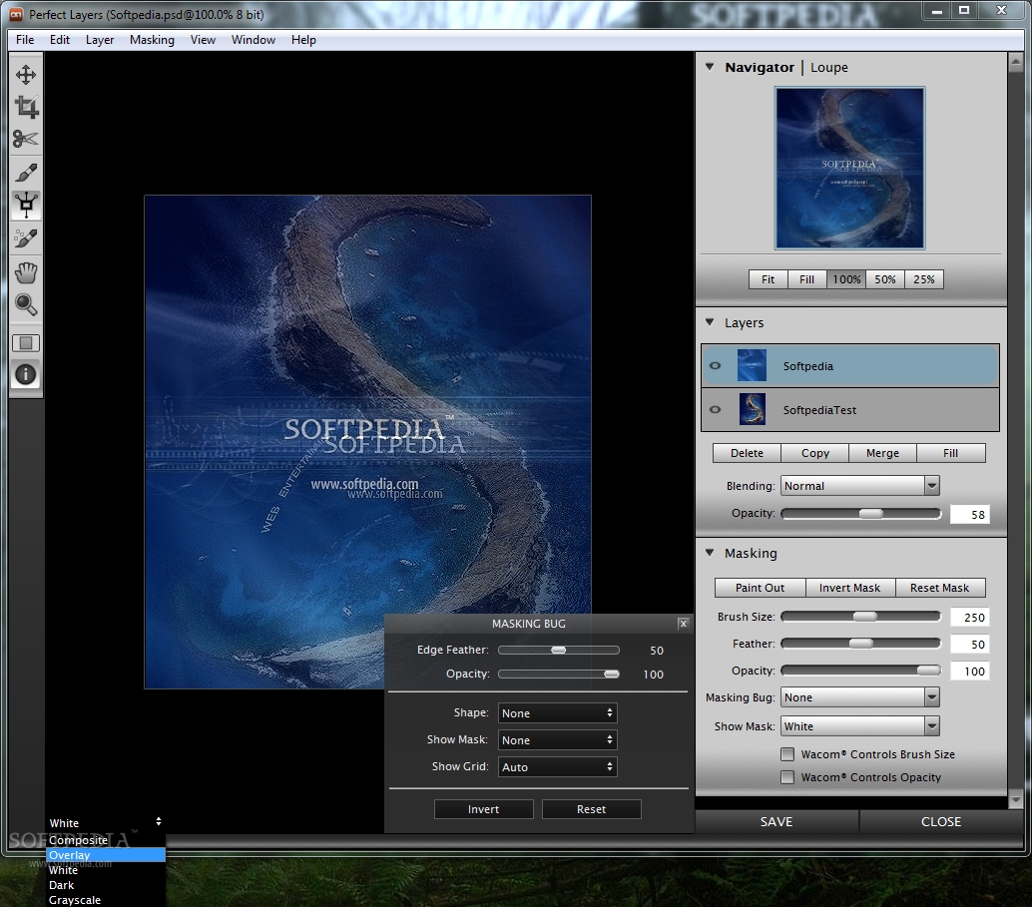Open the Blending mode dropdown
This screenshot has height=907, width=1032.
[859, 486]
